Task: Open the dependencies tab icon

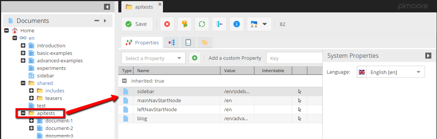Action: [x=171, y=42]
